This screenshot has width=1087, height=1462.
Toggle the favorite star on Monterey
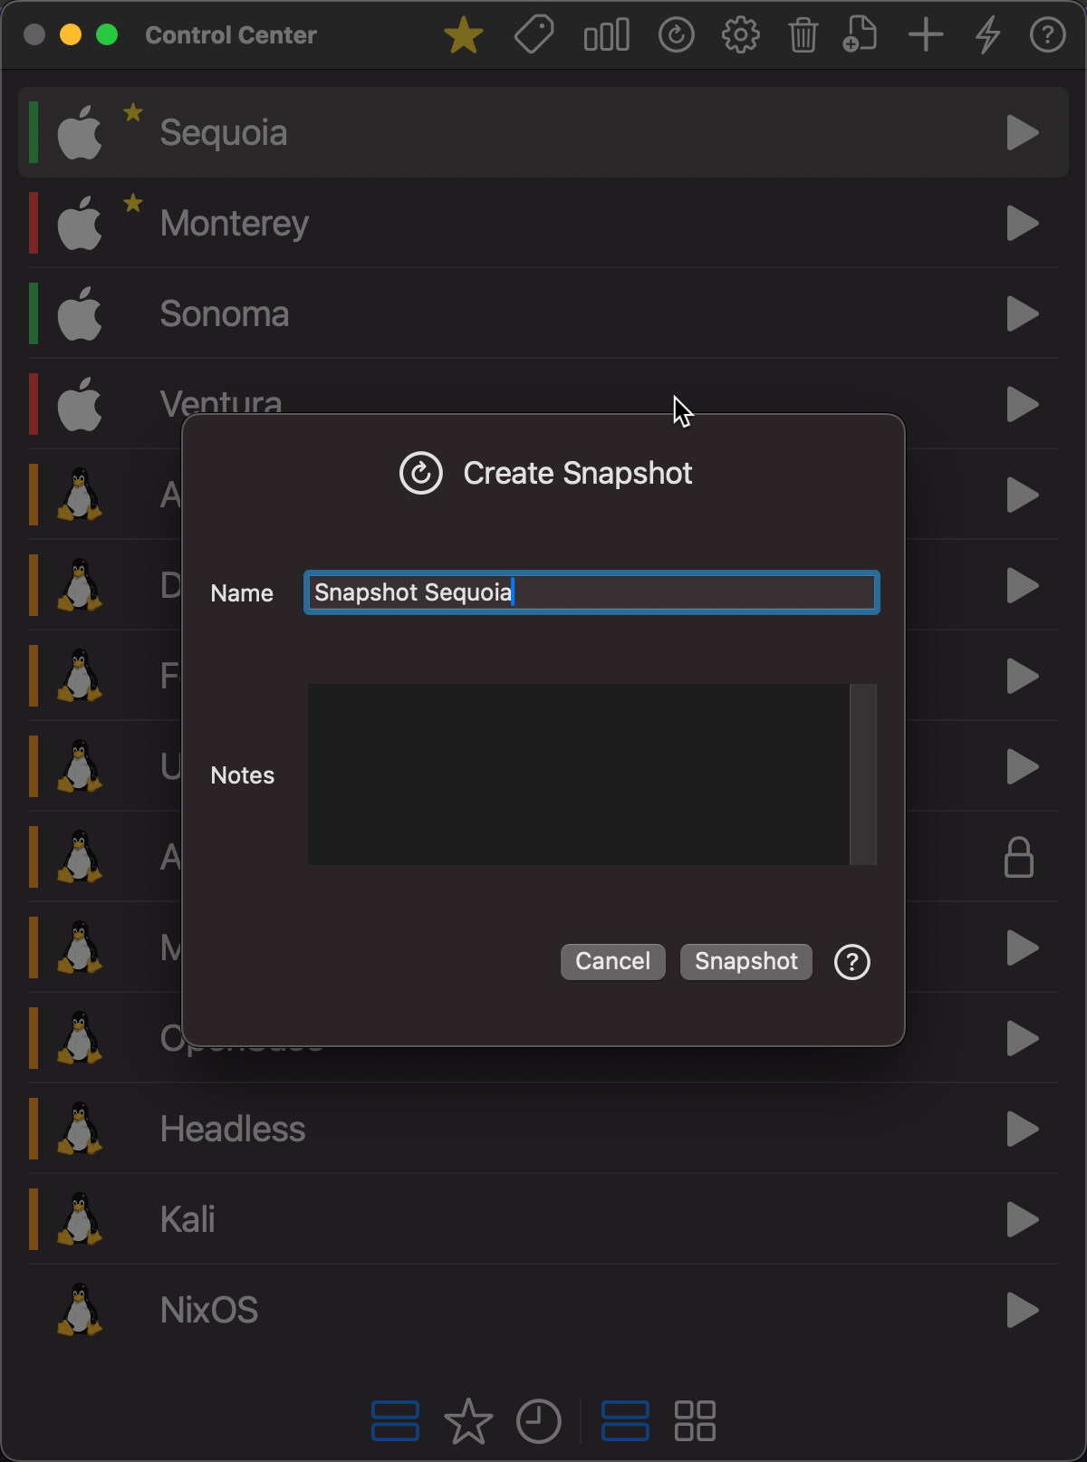pos(133,203)
